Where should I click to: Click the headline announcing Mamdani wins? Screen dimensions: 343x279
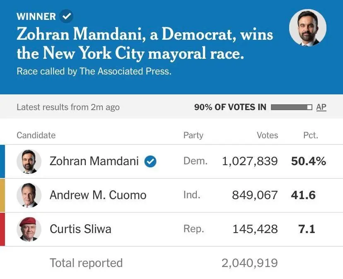(x=145, y=43)
